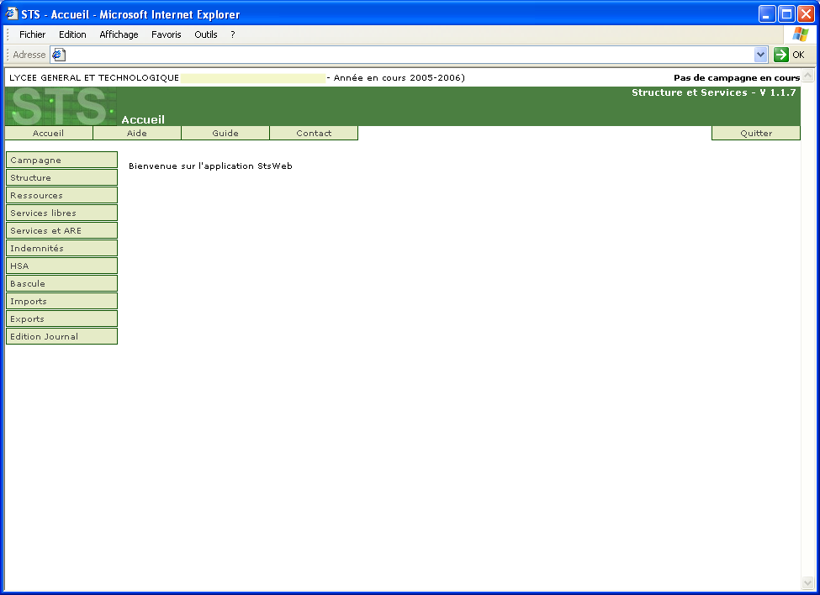The width and height of the screenshot is (820, 595).
Task: Open the Fichier menu
Action: pos(33,34)
